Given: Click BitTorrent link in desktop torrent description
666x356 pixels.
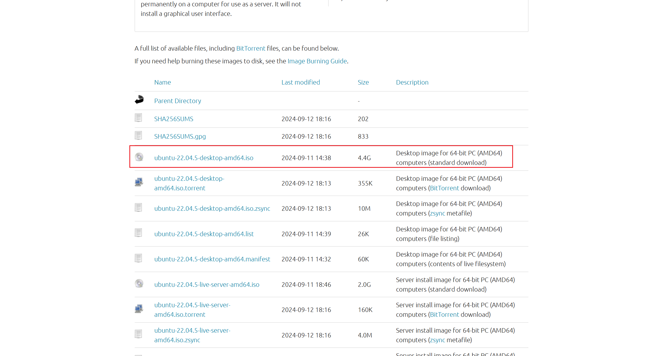Looking at the screenshot, I should coord(444,188).
